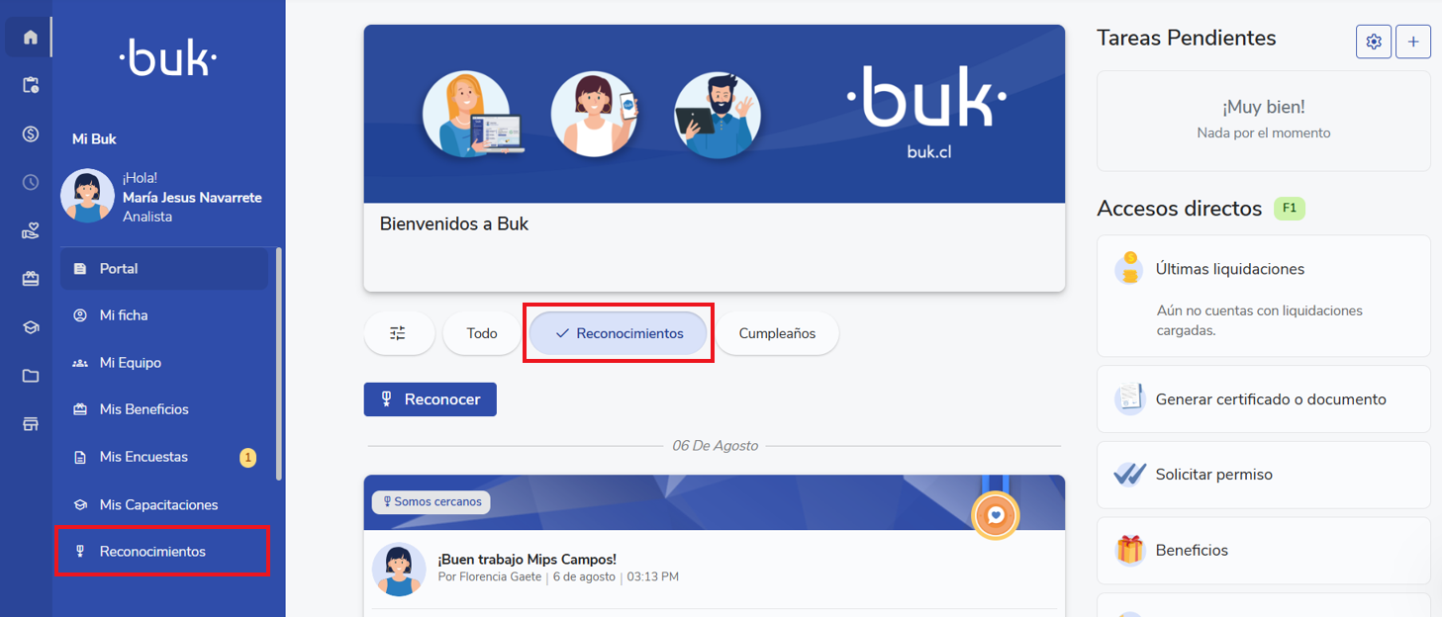The height and width of the screenshot is (617, 1442).
Task: Click María Jesus Navarrete's profile avatar
Action: pos(87,196)
